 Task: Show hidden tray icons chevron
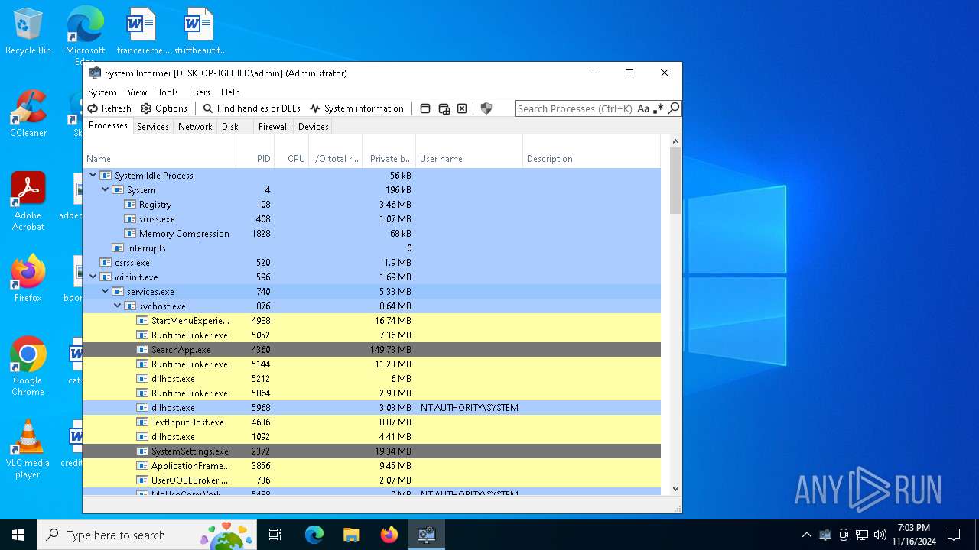coord(806,535)
